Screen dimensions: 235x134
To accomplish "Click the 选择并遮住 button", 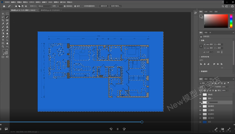I will [x=116, y=6].
